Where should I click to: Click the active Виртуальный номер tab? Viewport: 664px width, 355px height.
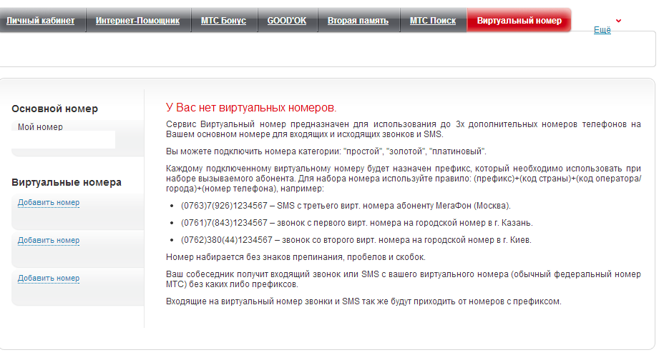coord(519,21)
